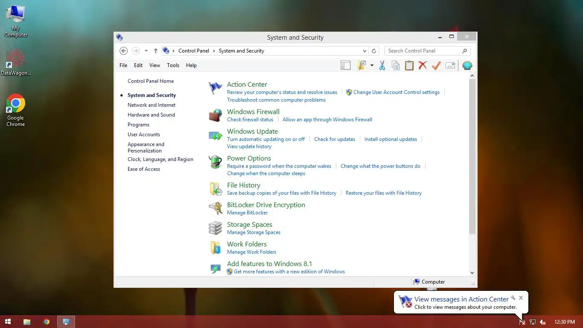Open the View menu
The height and width of the screenshot is (328, 583).
154,65
